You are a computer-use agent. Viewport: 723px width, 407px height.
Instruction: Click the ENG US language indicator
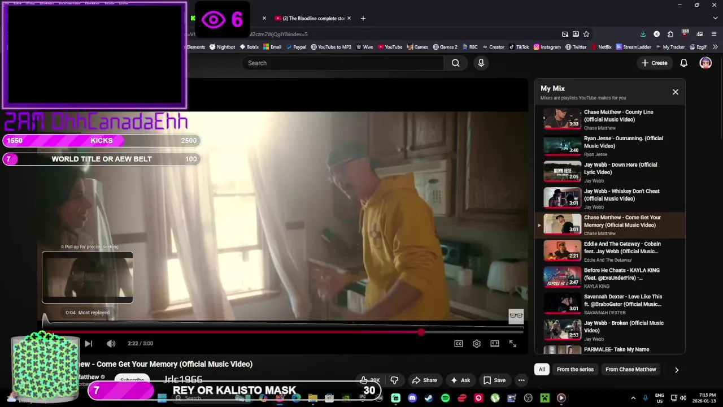(x=659, y=398)
